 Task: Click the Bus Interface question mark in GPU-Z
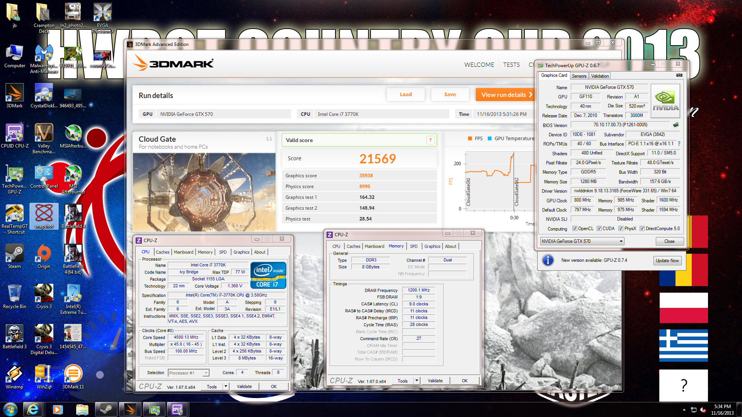pyautogui.click(x=679, y=144)
